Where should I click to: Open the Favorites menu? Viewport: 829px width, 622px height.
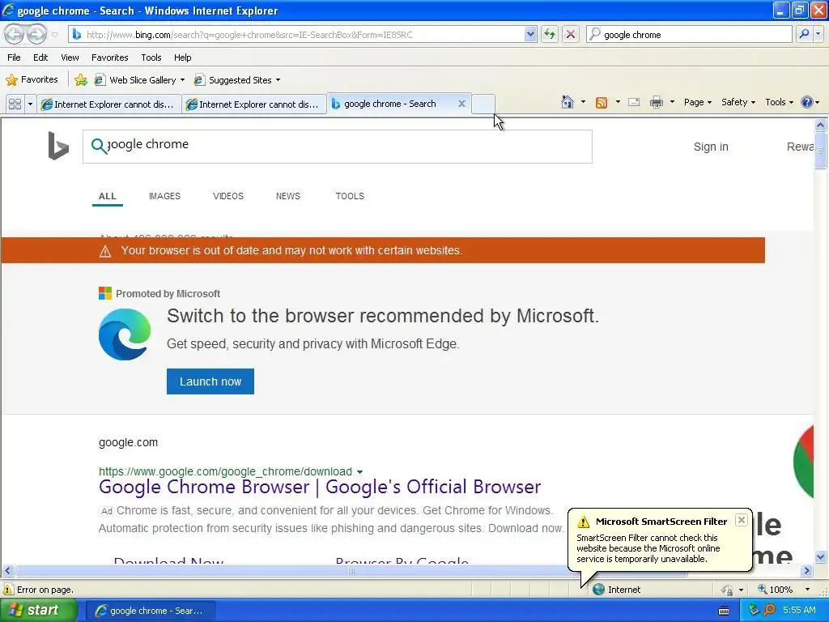[x=110, y=58]
